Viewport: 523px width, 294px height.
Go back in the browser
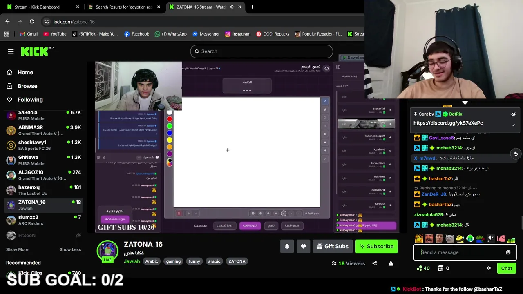(x=7, y=21)
